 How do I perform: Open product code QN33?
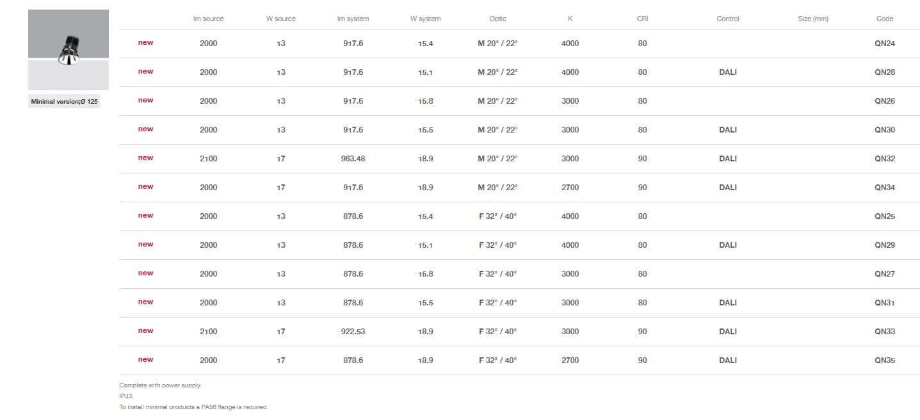885,332
